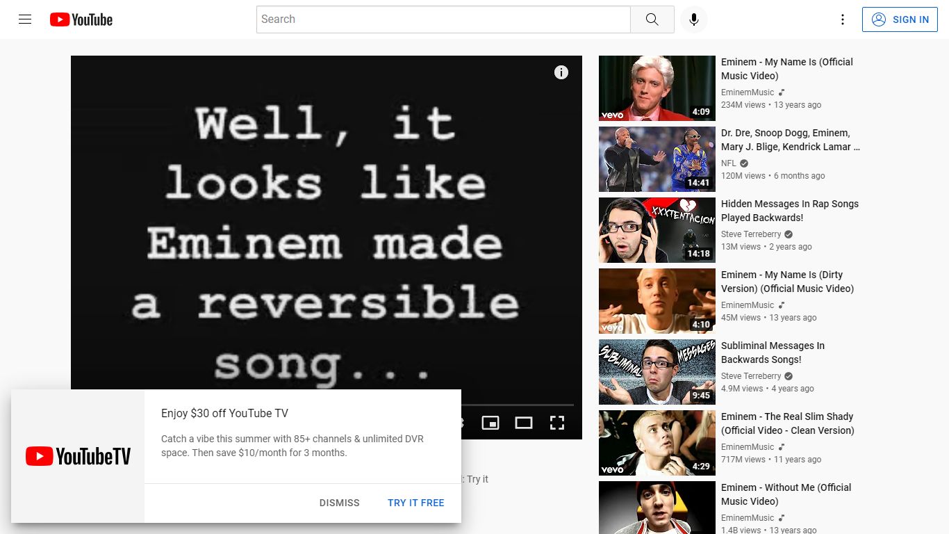Click music note icon under Real Slim Shady

pos(782,447)
